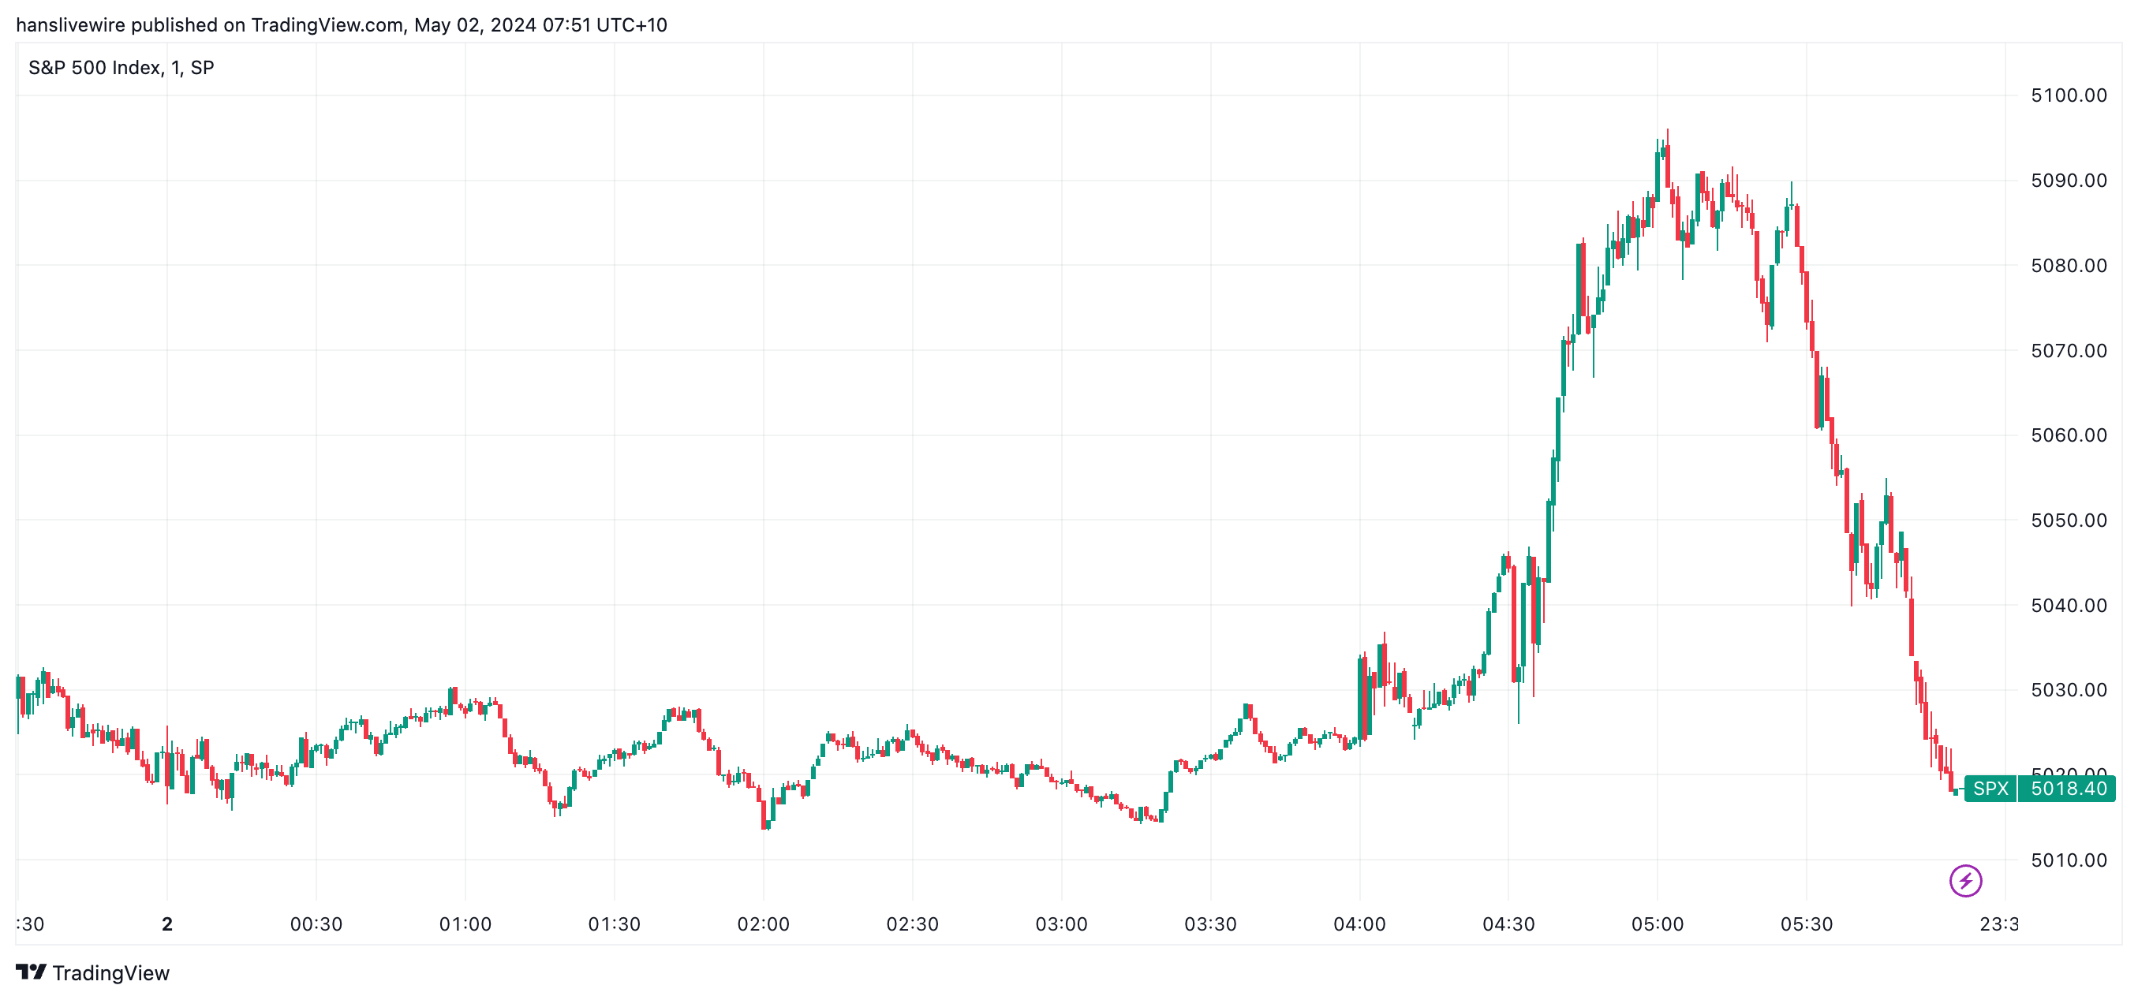
Task: Click the 03:30 time axis label
Action: [1210, 924]
